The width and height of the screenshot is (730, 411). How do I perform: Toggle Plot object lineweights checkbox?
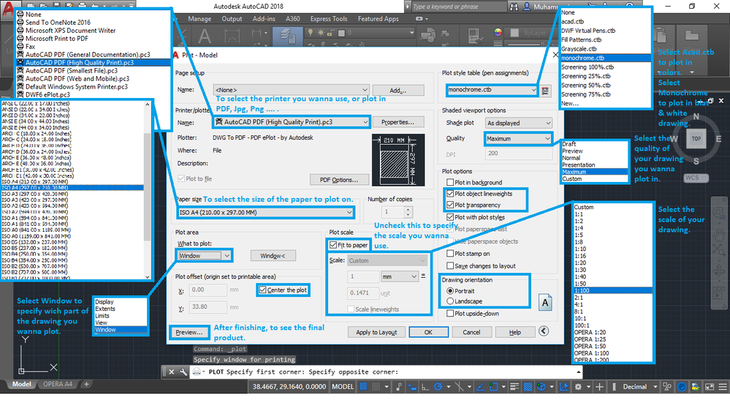[450, 193]
